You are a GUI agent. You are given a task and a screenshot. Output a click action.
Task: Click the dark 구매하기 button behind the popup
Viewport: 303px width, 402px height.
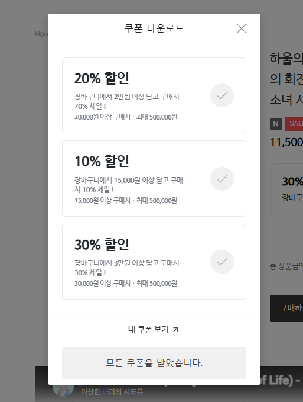tap(286, 308)
